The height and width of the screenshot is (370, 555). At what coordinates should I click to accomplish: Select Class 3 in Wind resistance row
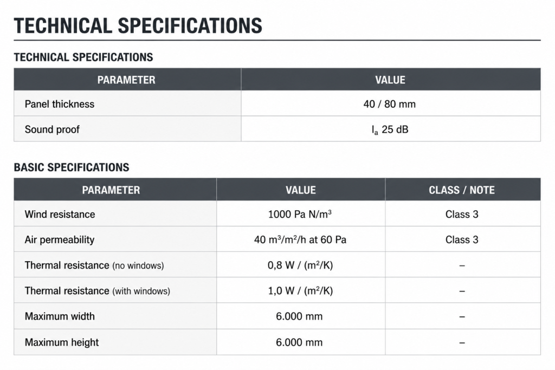click(462, 215)
